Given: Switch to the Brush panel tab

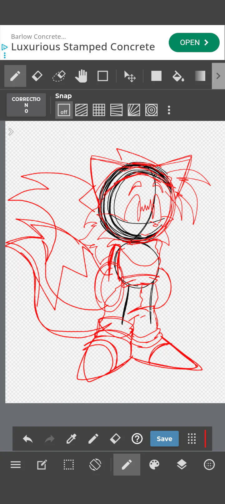Looking at the screenshot, I should (x=127, y=465).
